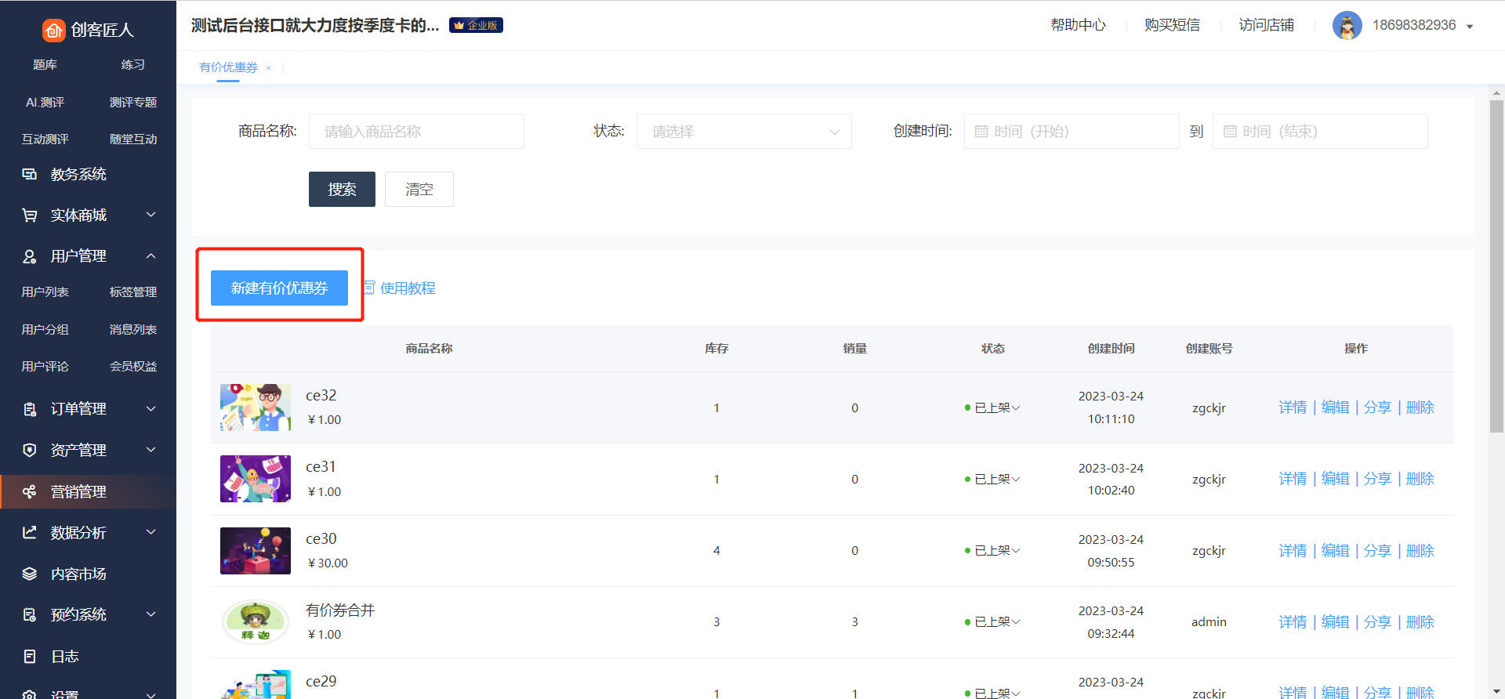The width and height of the screenshot is (1505, 699).
Task: Click the 教务系统 sidebar icon
Action: pyautogui.click(x=30, y=174)
